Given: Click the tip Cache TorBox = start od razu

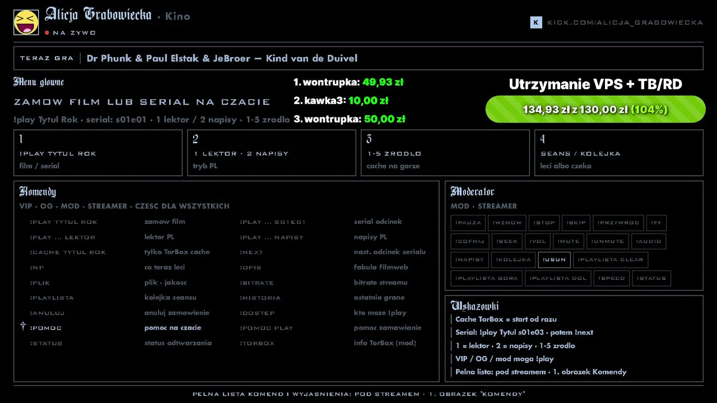Looking at the screenshot, I should pyautogui.click(x=506, y=319).
